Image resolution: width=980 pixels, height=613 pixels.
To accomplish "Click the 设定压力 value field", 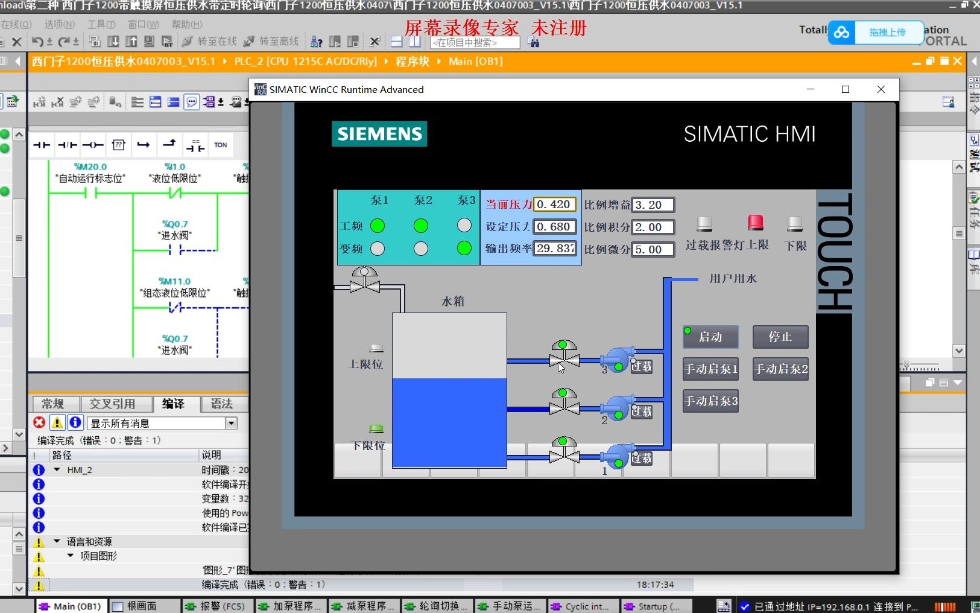I will [555, 226].
